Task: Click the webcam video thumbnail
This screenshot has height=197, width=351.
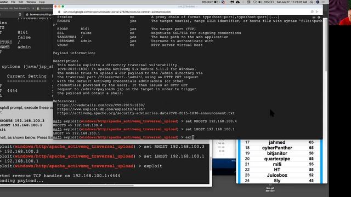Action: tap(340, 13)
